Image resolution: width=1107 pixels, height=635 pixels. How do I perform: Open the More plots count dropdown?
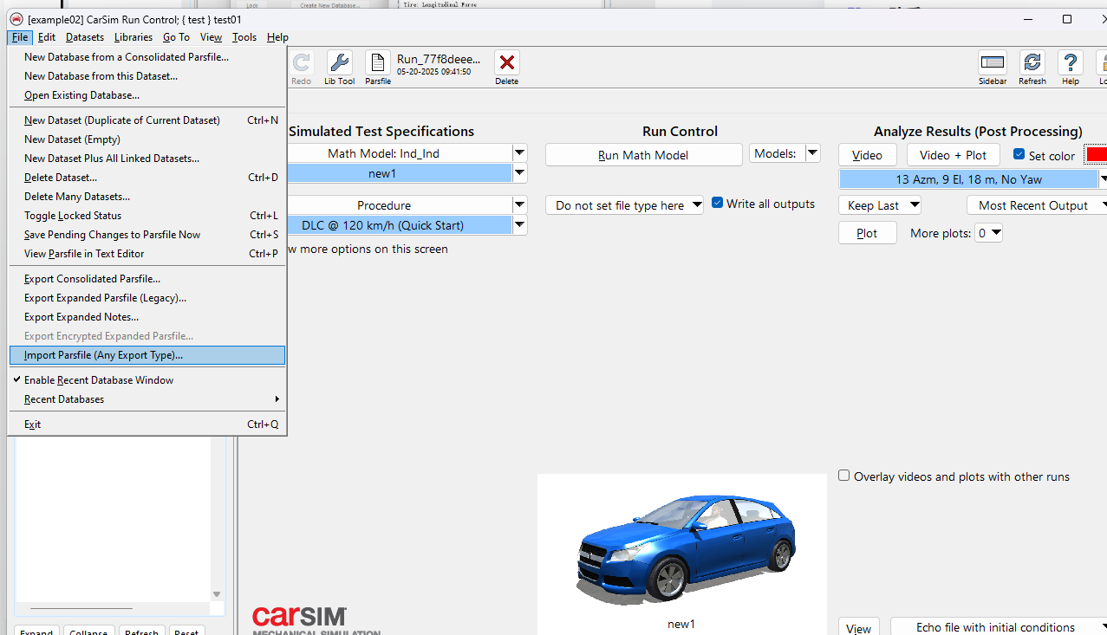[x=988, y=233]
